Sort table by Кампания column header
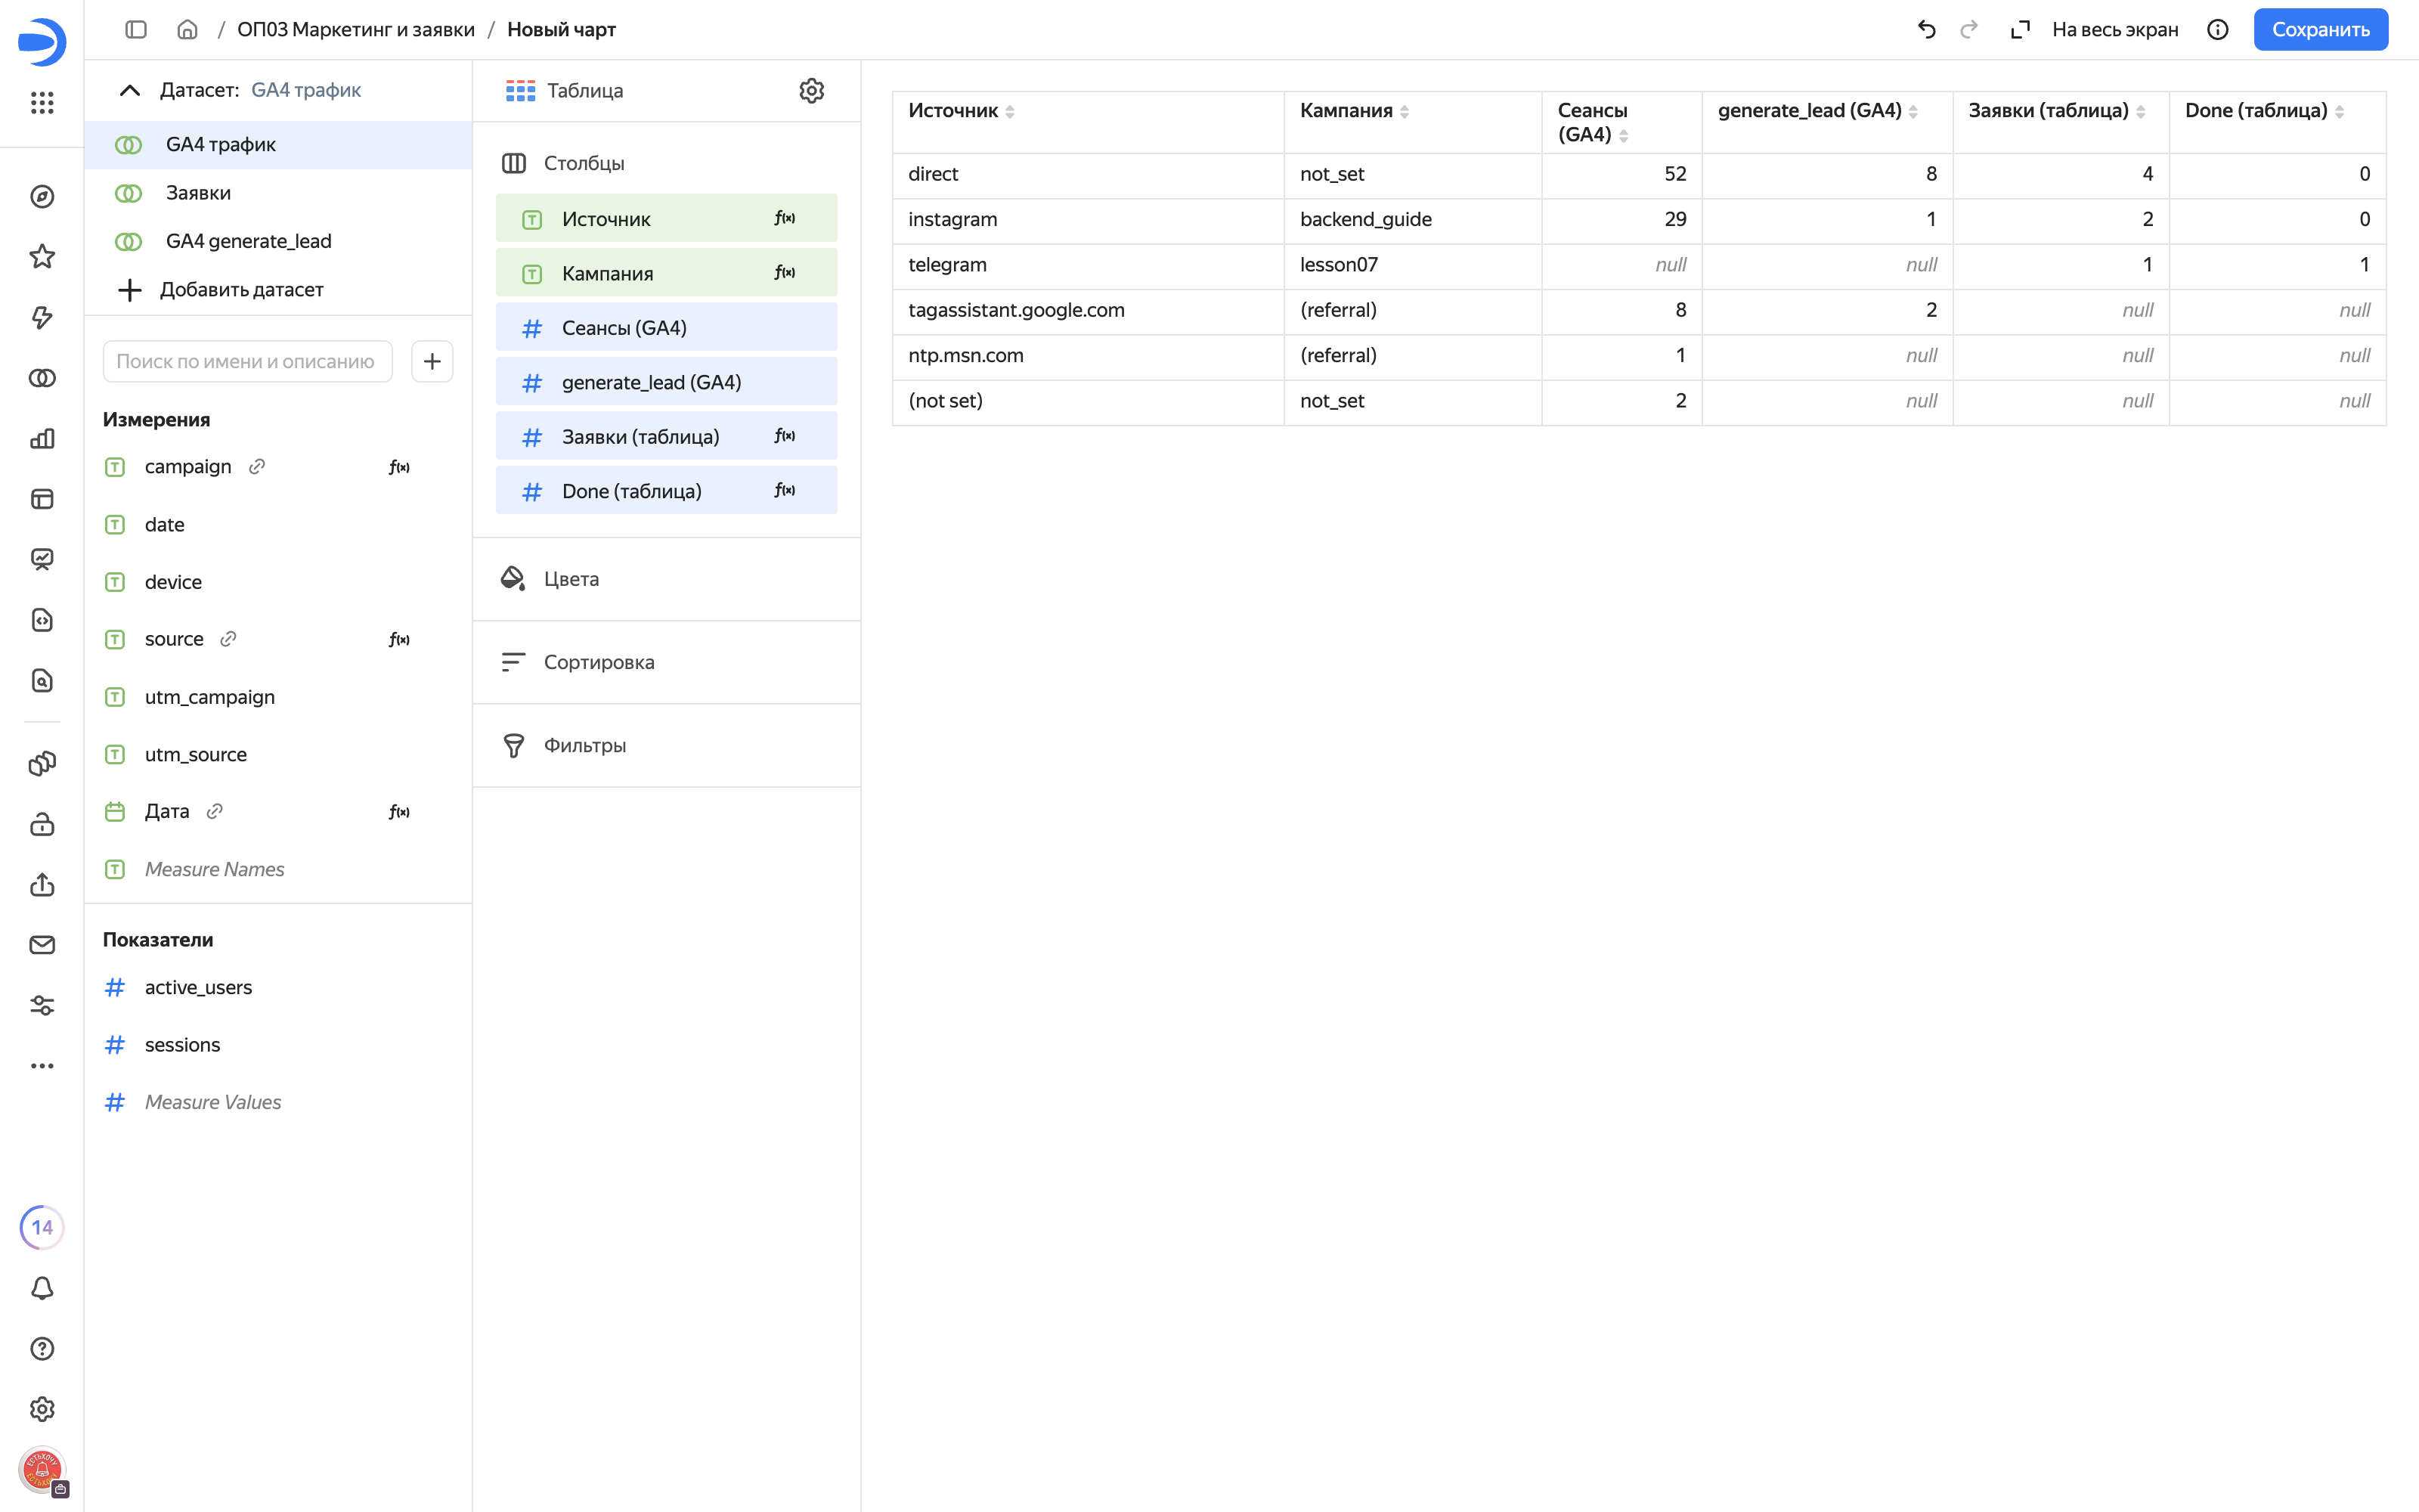This screenshot has height=1512, width=2419. click(1355, 111)
